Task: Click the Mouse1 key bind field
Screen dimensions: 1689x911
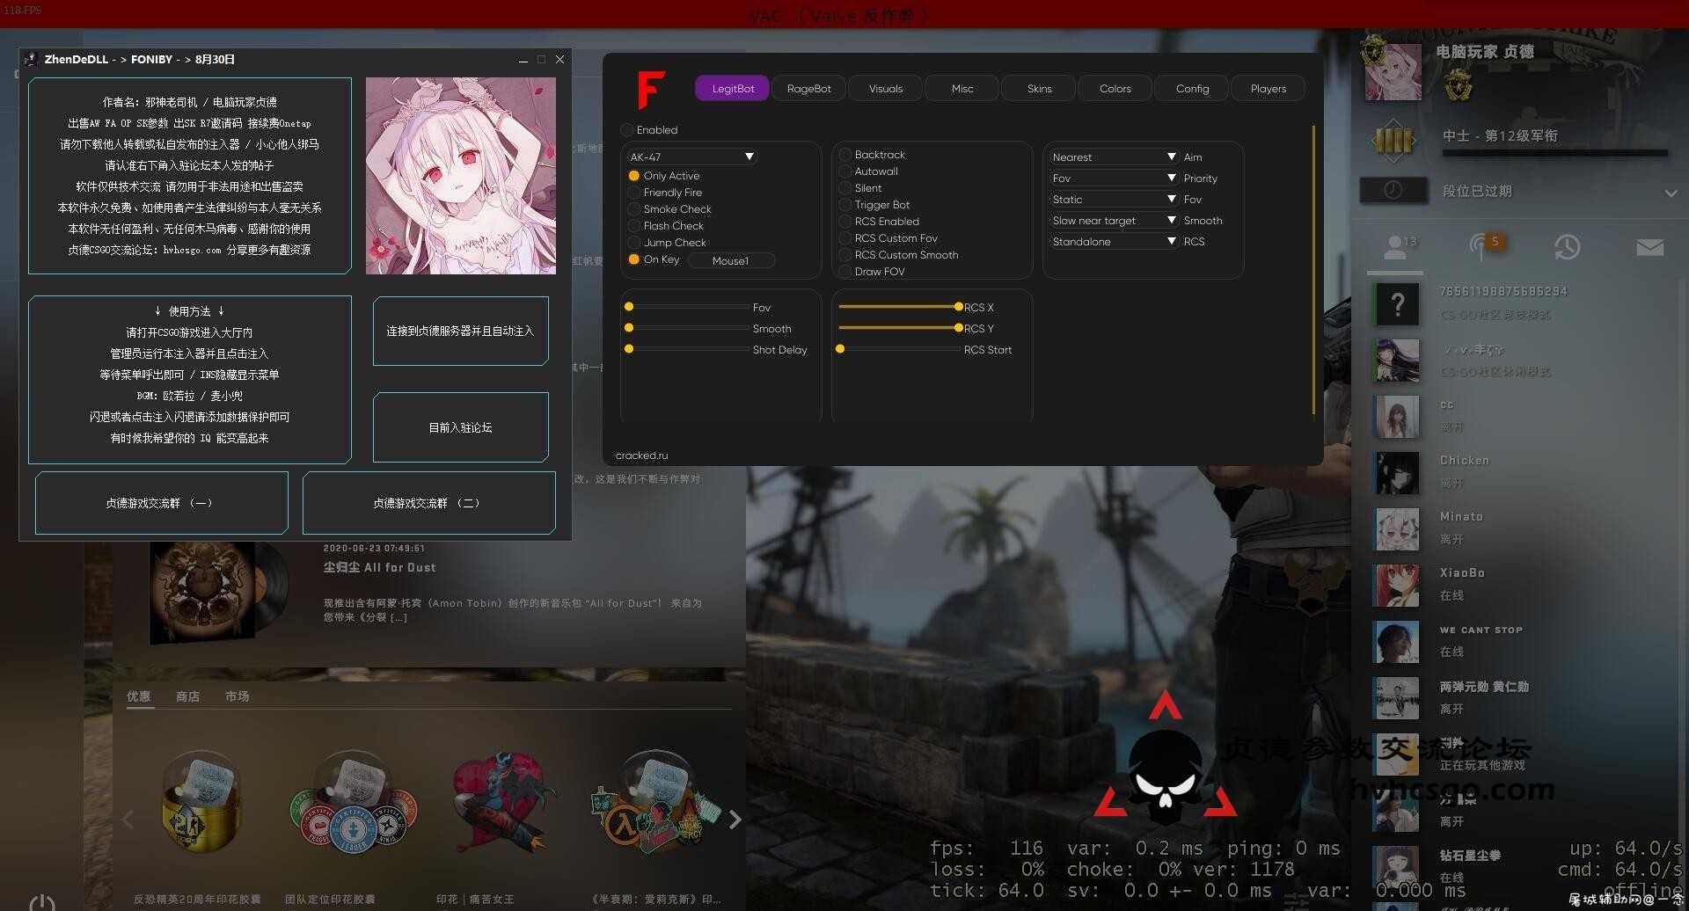Action: point(731,261)
